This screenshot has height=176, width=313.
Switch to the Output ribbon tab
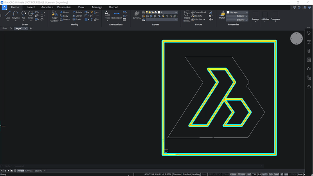pos(113,7)
